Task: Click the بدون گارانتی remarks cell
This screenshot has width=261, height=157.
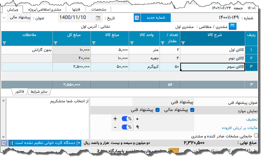Action: [x=27, y=50]
